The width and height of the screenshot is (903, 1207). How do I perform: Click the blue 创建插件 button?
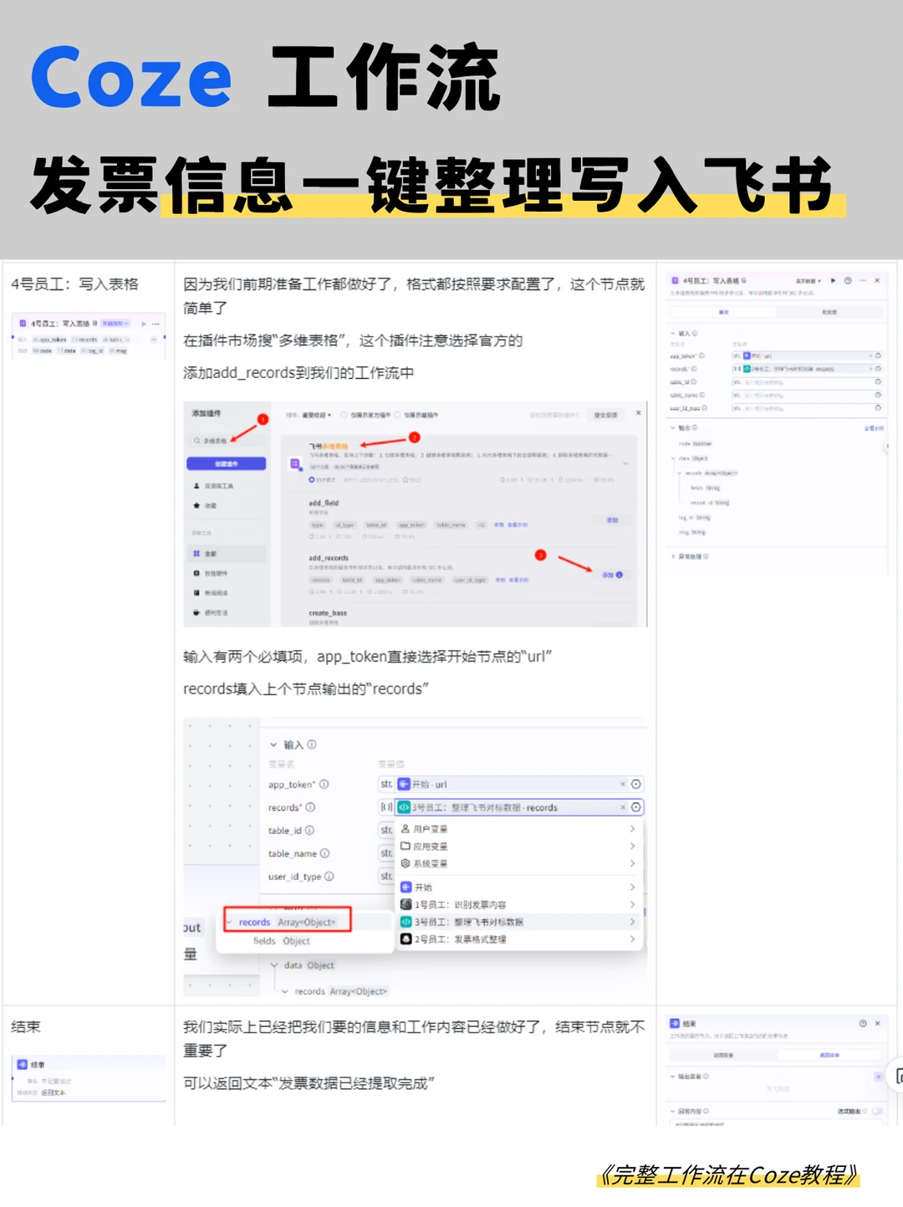pos(226,463)
